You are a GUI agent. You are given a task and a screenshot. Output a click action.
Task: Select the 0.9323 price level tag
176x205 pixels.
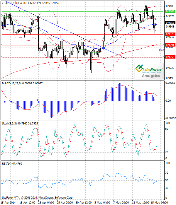pyautogui.click(x=170, y=34)
